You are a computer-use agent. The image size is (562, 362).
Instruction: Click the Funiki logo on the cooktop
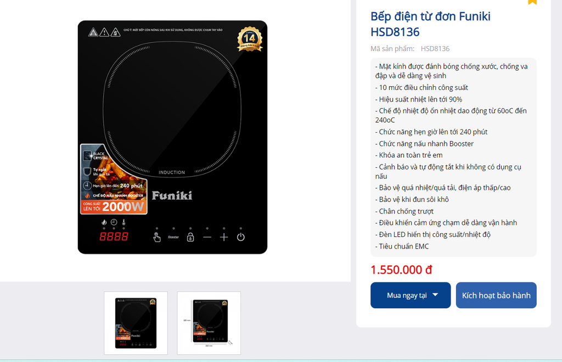pyautogui.click(x=172, y=195)
